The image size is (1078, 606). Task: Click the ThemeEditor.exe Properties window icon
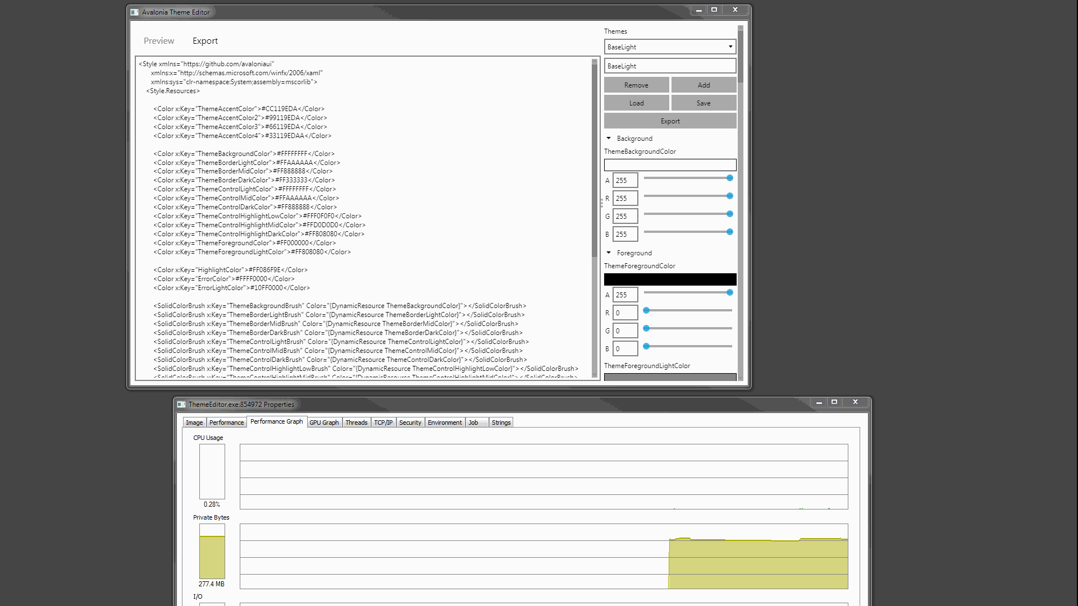[181, 403]
